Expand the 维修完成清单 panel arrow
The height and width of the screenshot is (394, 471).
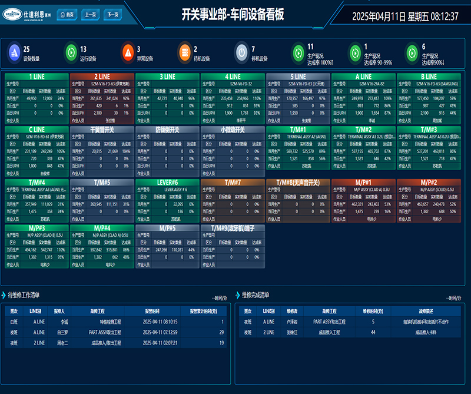[238, 295]
